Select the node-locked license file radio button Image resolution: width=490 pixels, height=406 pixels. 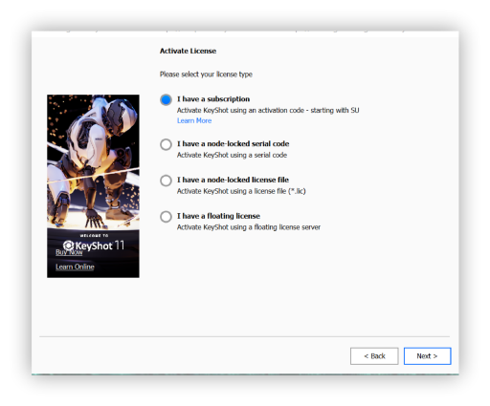[166, 181]
